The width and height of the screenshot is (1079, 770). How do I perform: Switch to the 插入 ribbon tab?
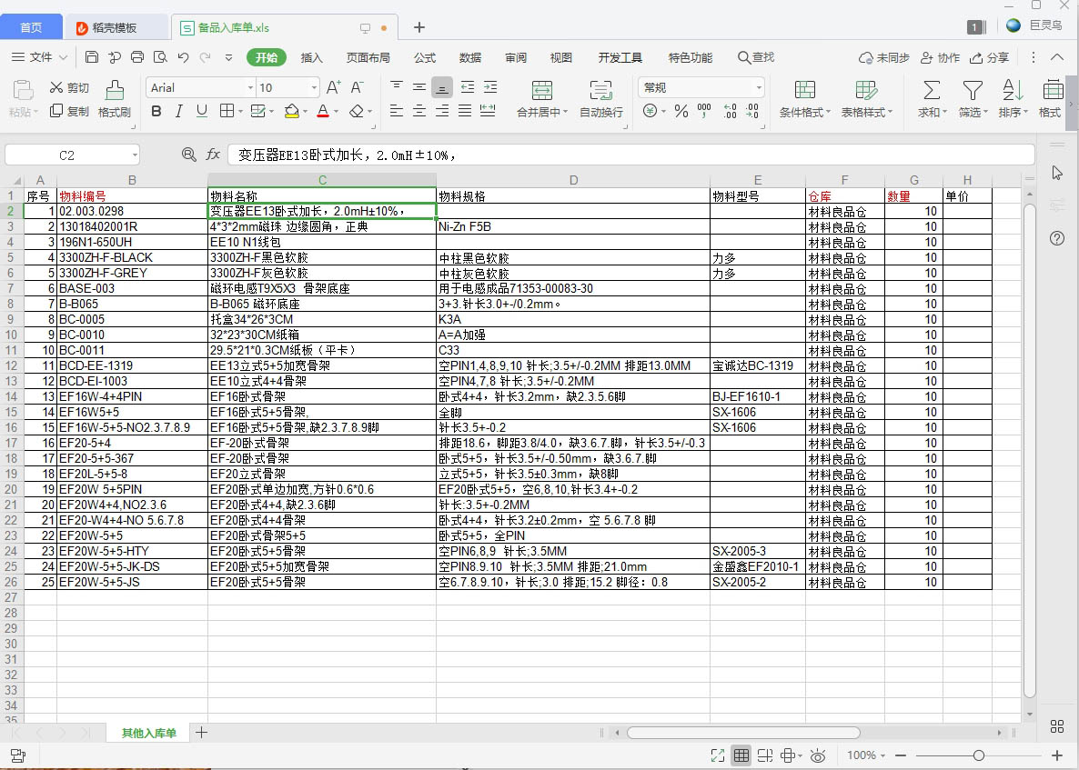[x=311, y=57]
